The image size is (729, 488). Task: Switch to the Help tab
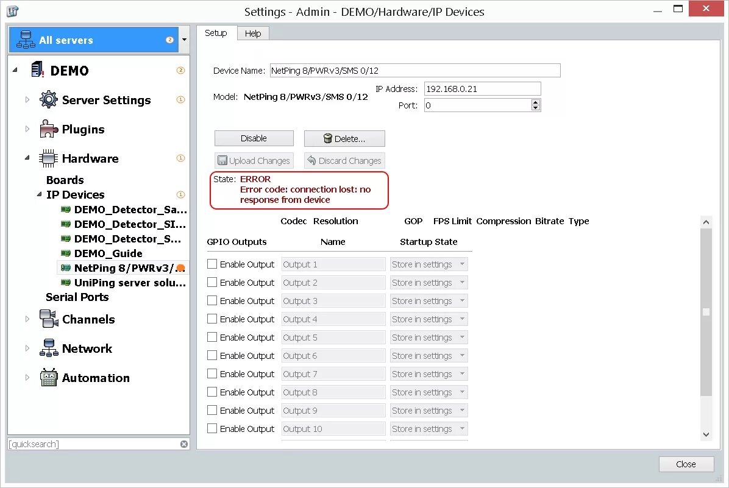(253, 33)
